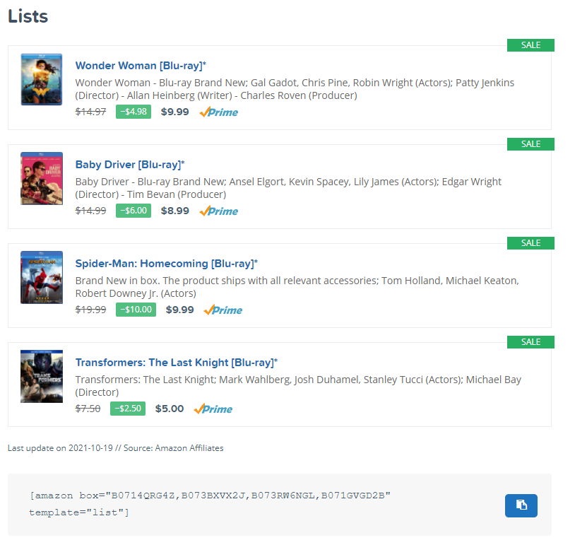This screenshot has height=557, width=575.
Task: Click the Wonder Woman cover thumbnail
Action: point(42,79)
